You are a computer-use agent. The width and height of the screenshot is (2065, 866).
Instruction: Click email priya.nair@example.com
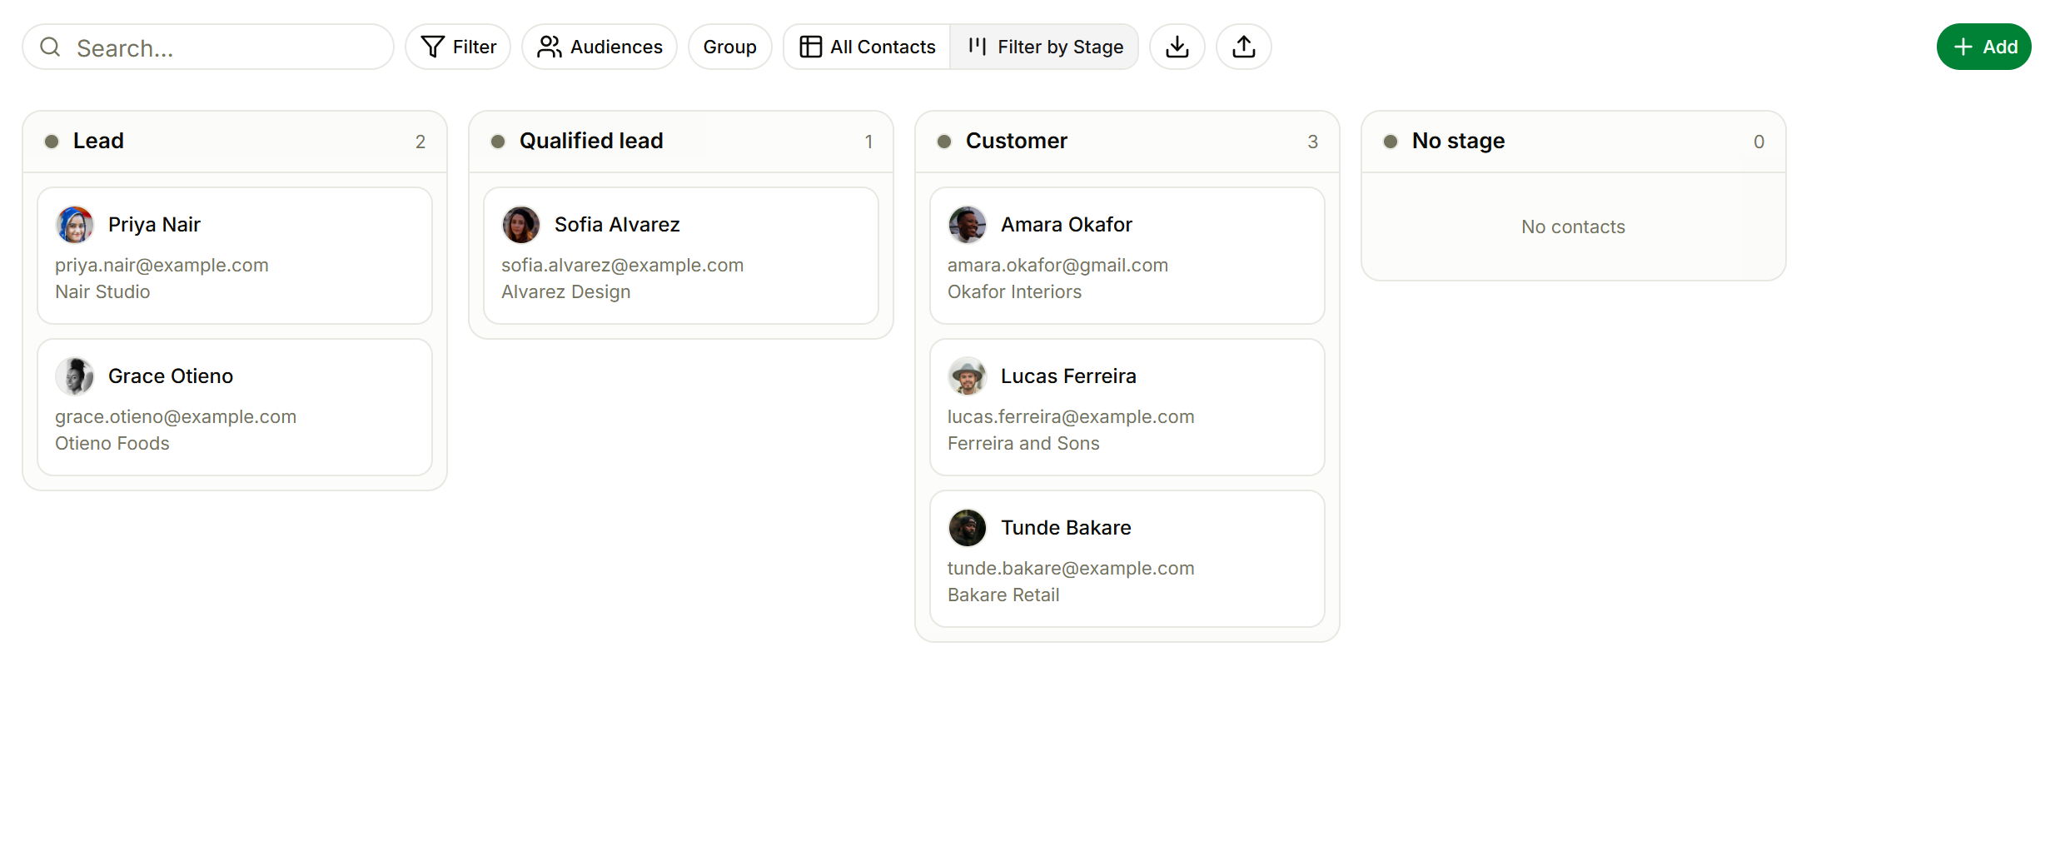(162, 266)
